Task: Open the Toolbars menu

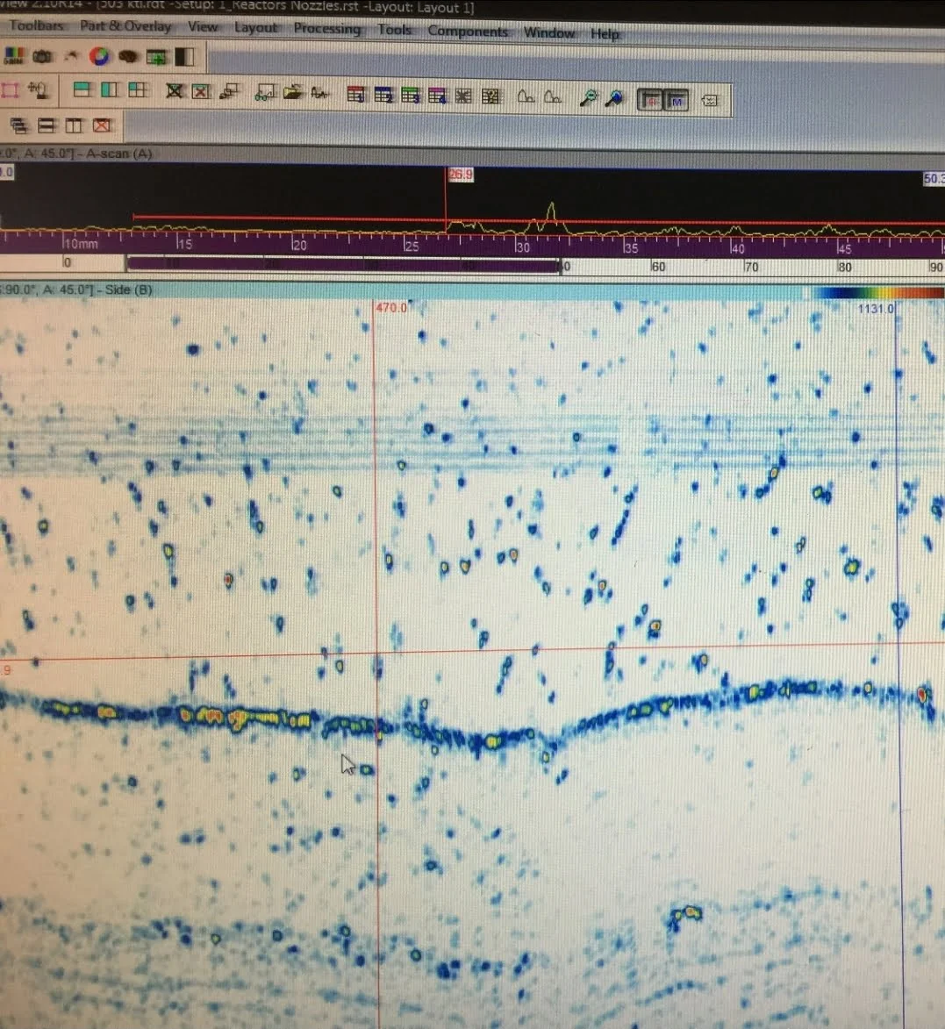Action: [36, 25]
